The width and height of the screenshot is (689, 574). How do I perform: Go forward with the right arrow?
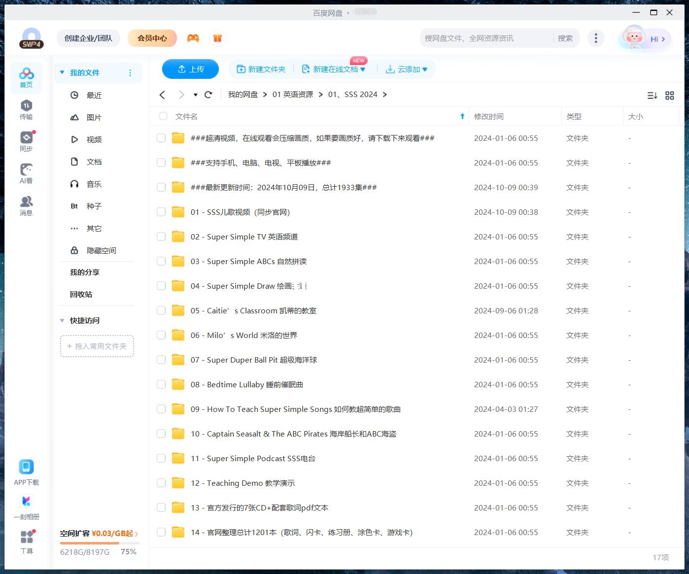point(181,95)
